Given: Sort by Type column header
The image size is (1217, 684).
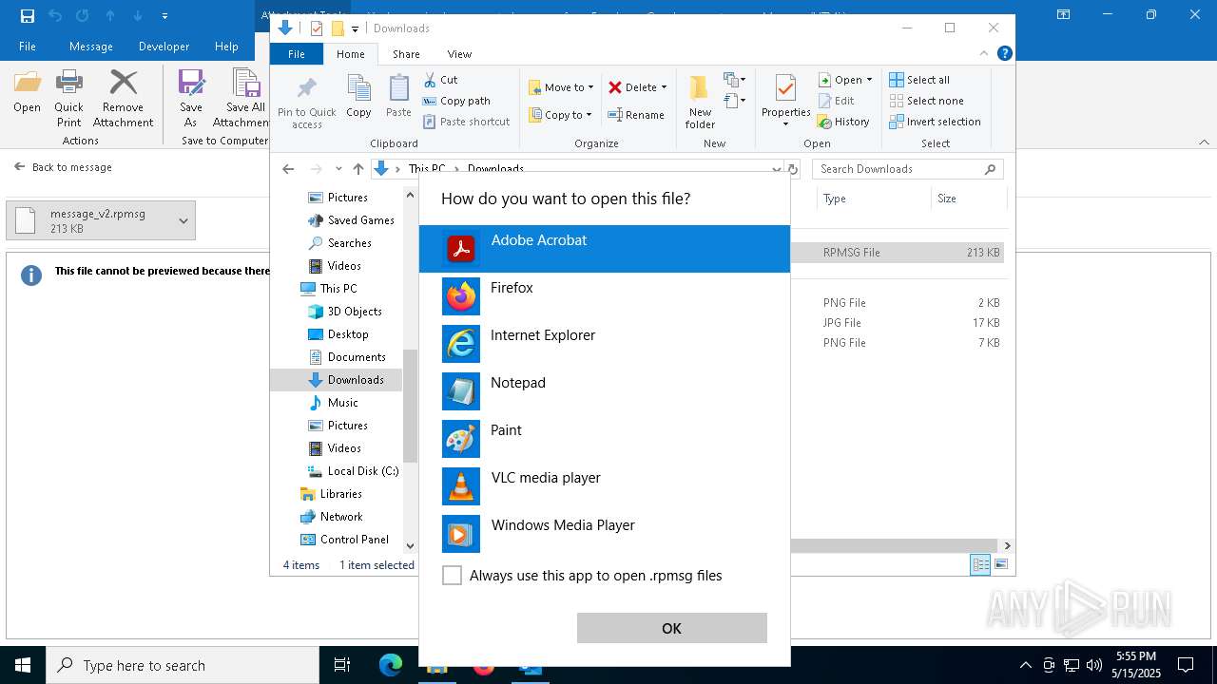Looking at the screenshot, I should tap(874, 199).
